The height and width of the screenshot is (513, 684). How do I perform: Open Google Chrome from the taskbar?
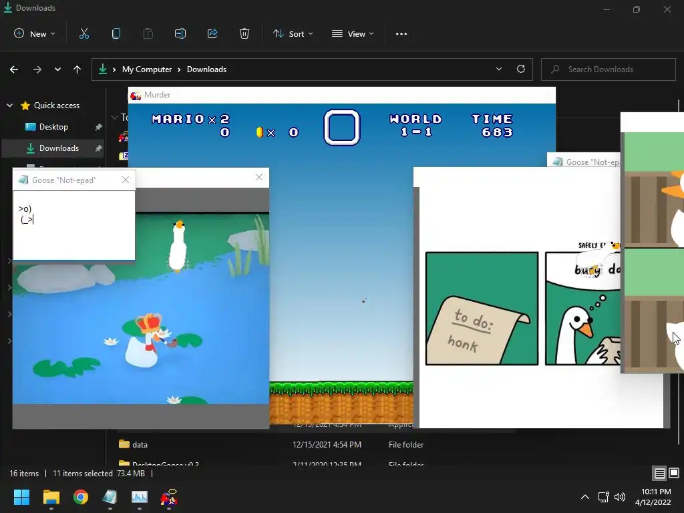(80, 497)
